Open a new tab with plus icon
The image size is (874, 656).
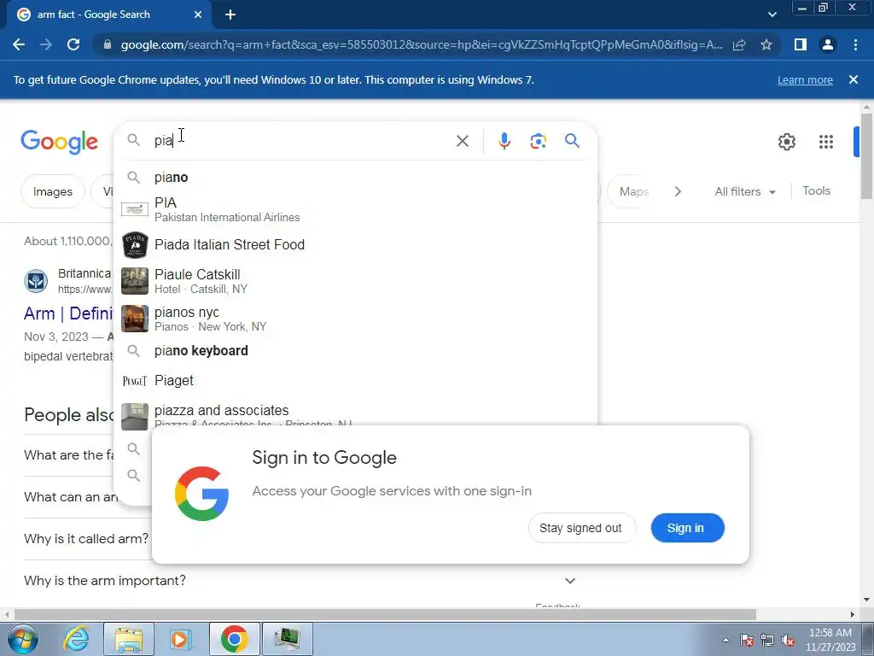230,15
